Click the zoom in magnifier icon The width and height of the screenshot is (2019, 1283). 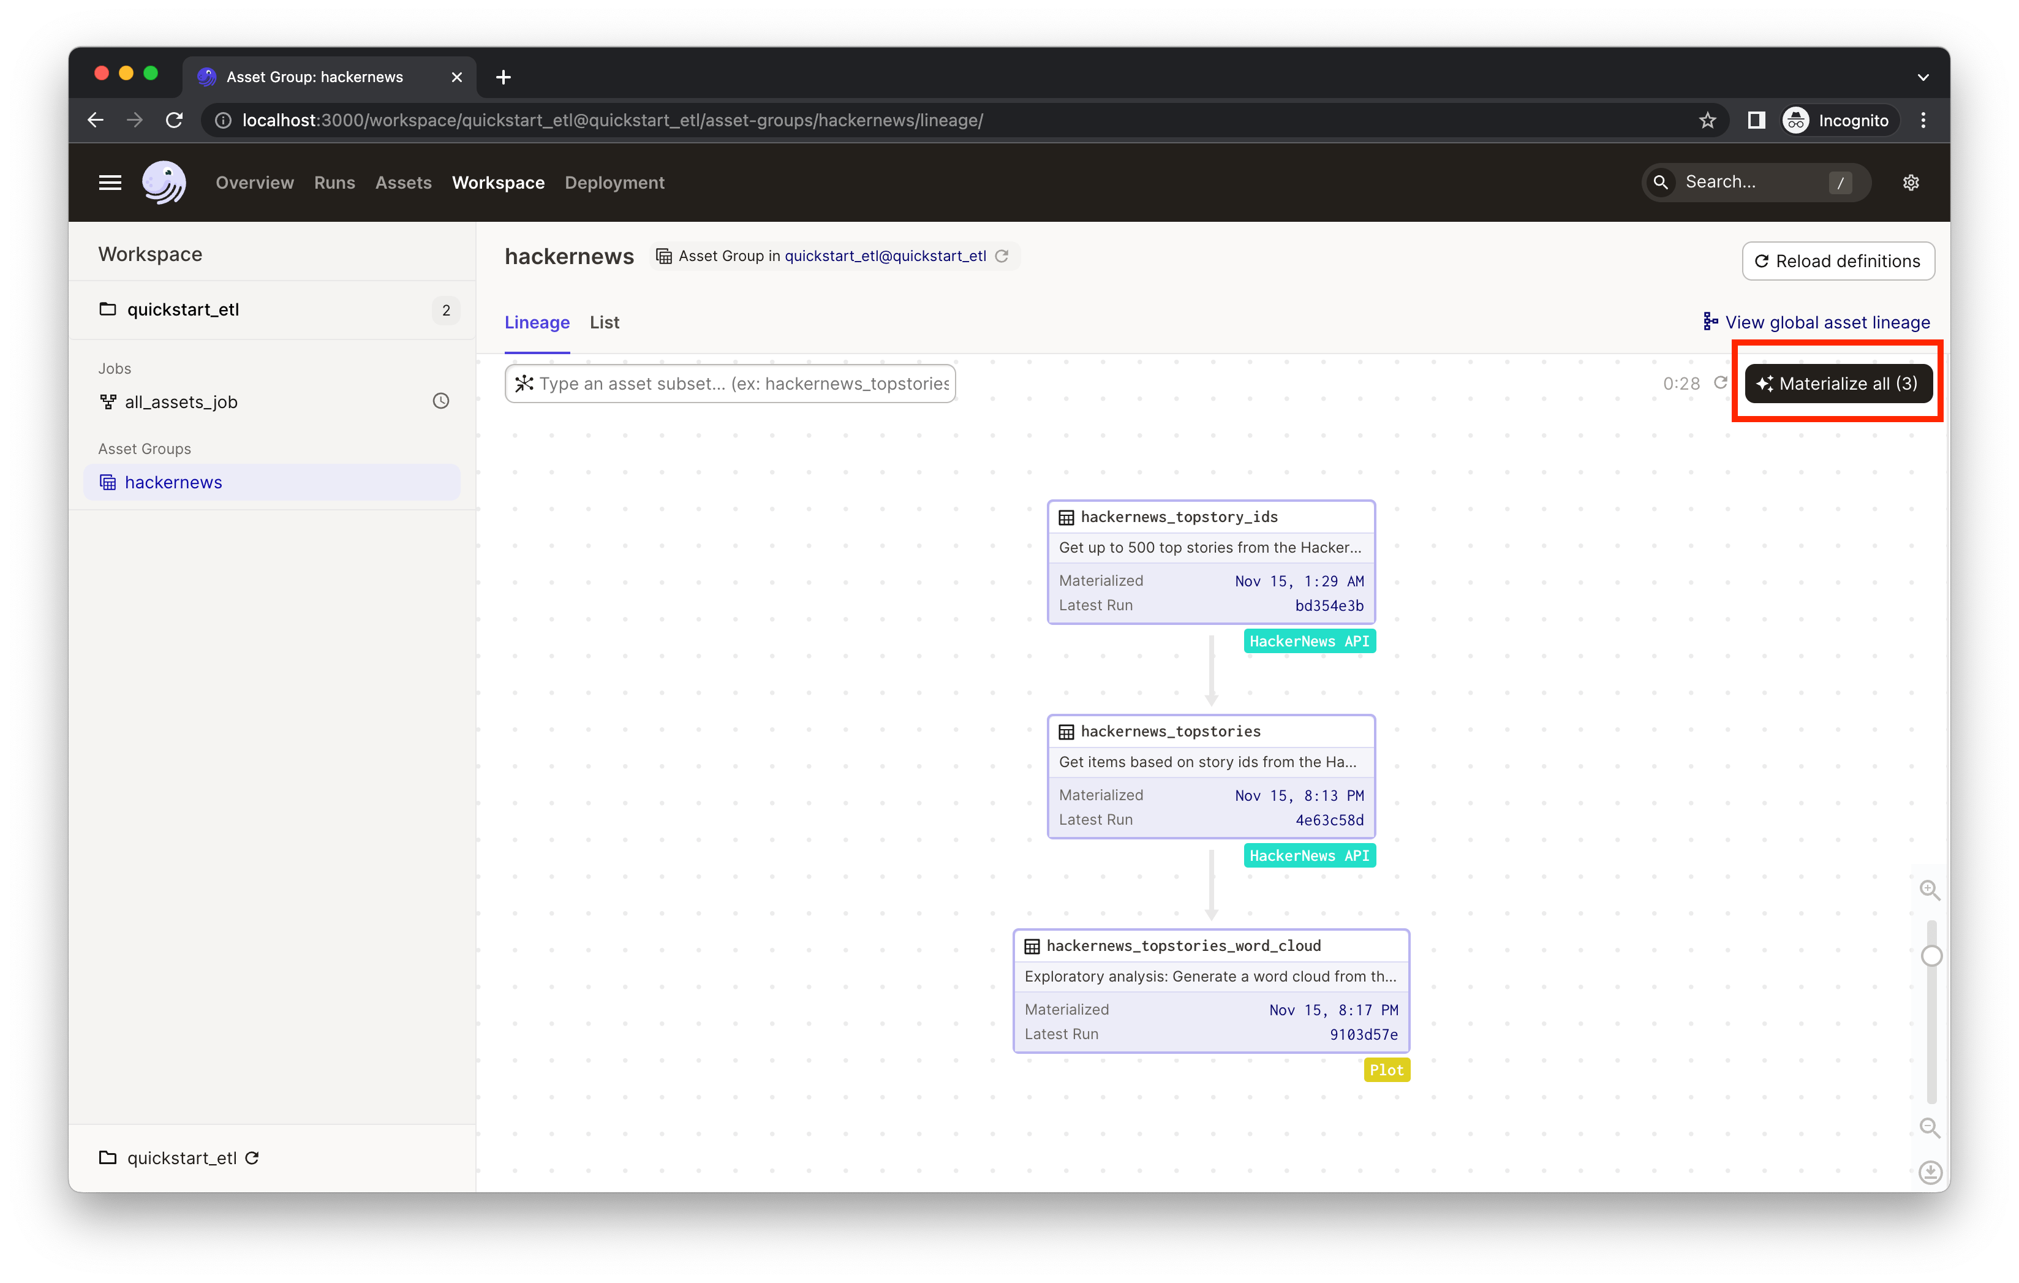(1930, 890)
